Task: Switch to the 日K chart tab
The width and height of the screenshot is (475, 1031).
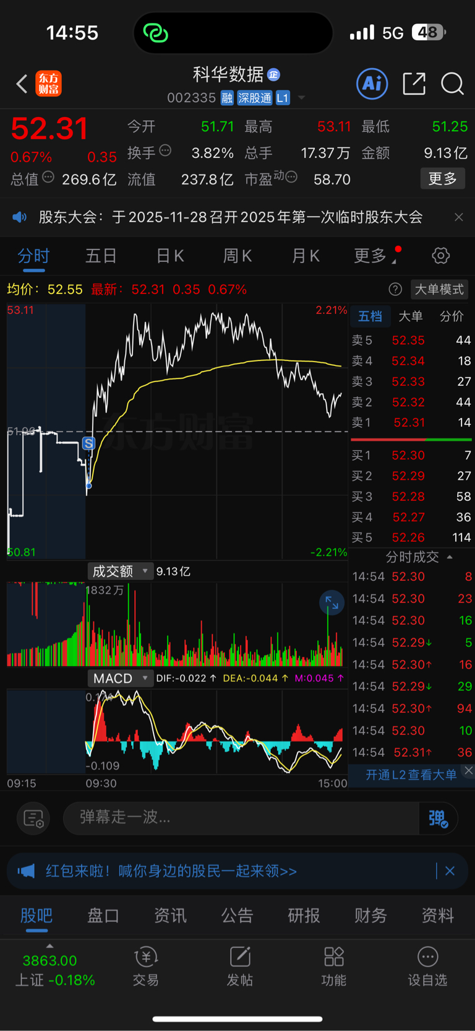Action: (169, 256)
